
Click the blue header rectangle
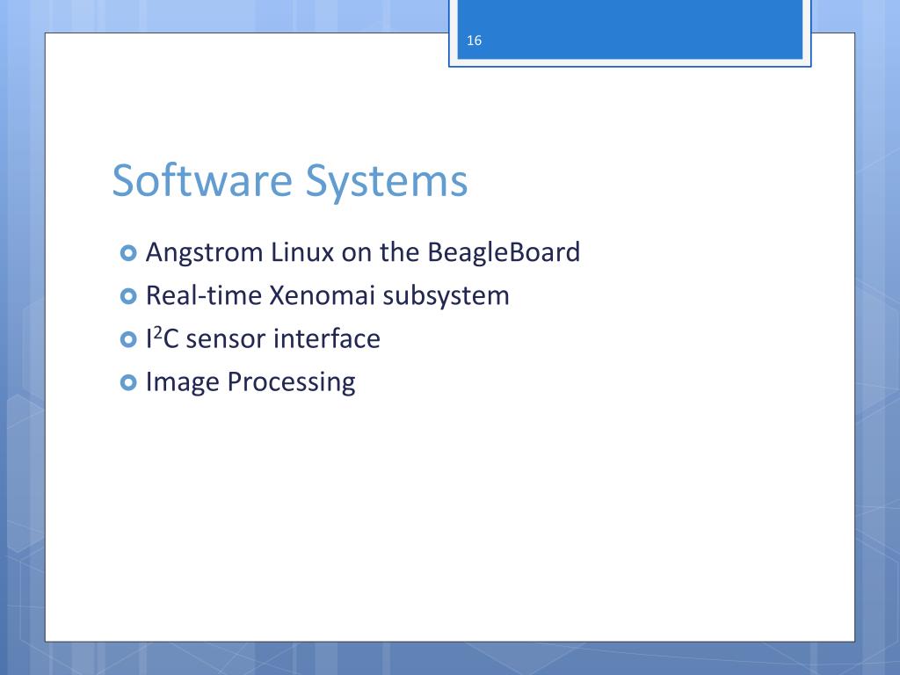coord(629,29)
